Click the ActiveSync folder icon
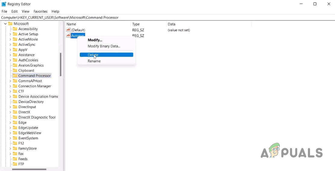Image resolution: width=335 pixels, height=171 pixels. (x=15, y=45)
